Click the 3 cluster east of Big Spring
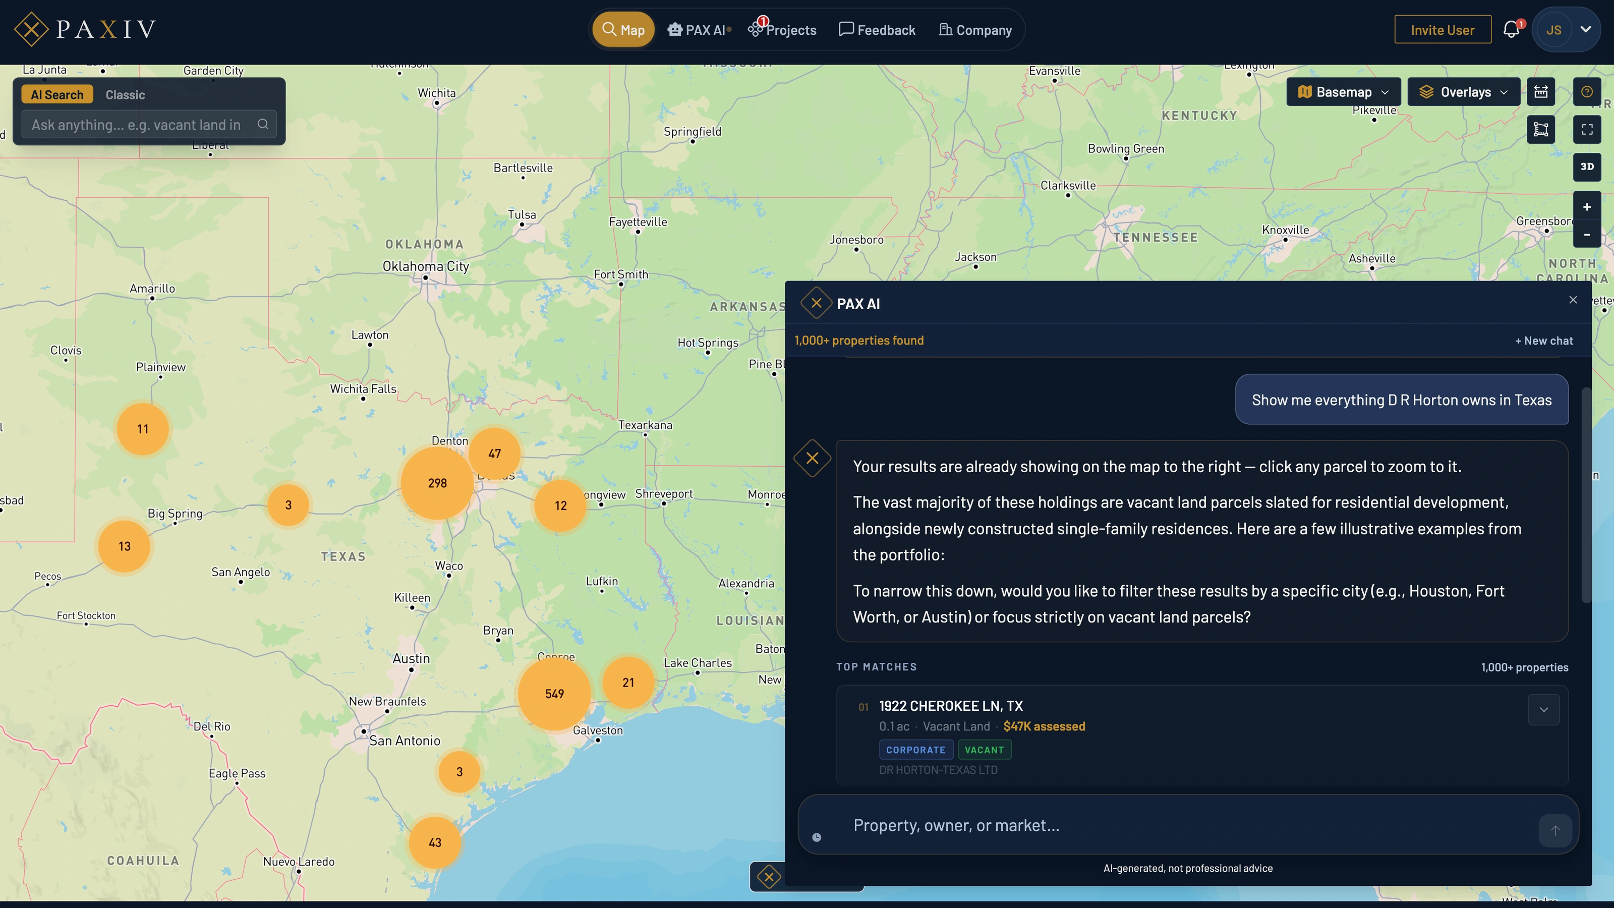Viewport: 1614px width, 908px height. [288, 505]
